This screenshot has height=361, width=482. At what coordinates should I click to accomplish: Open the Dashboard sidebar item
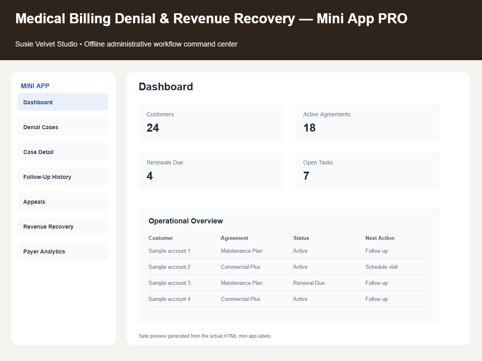coord(63,102)
